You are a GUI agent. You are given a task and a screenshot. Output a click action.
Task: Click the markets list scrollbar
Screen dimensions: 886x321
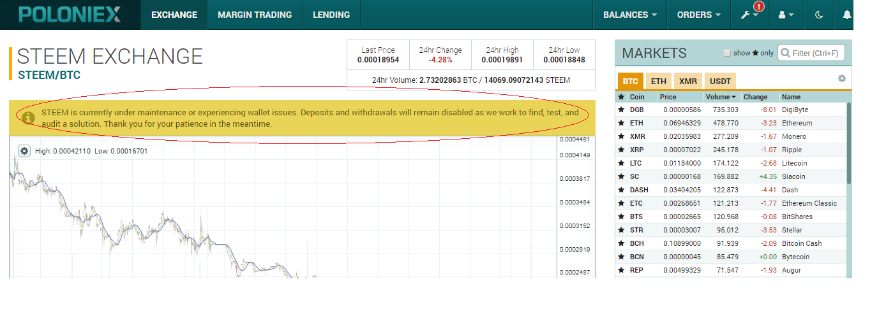point(849,143)
